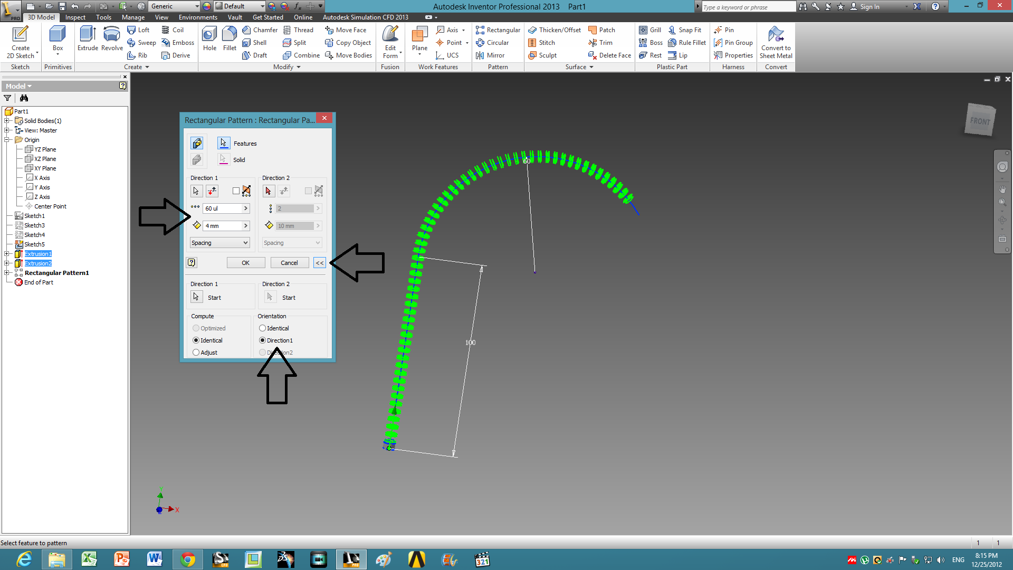Open the Inspect ribbon tab
This screenshot has height=570, width=1013.
75,17
